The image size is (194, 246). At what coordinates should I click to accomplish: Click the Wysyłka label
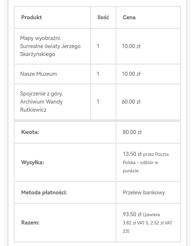click(33, 162)
